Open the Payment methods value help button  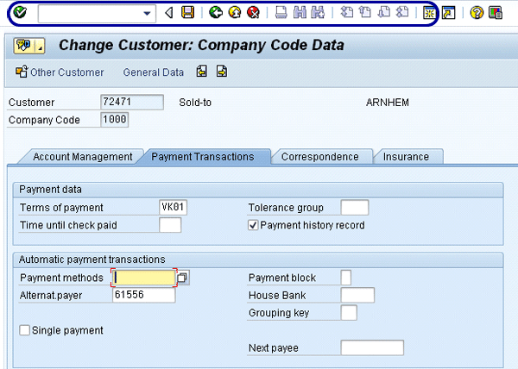pyautogui.click(x=183, y=278)
